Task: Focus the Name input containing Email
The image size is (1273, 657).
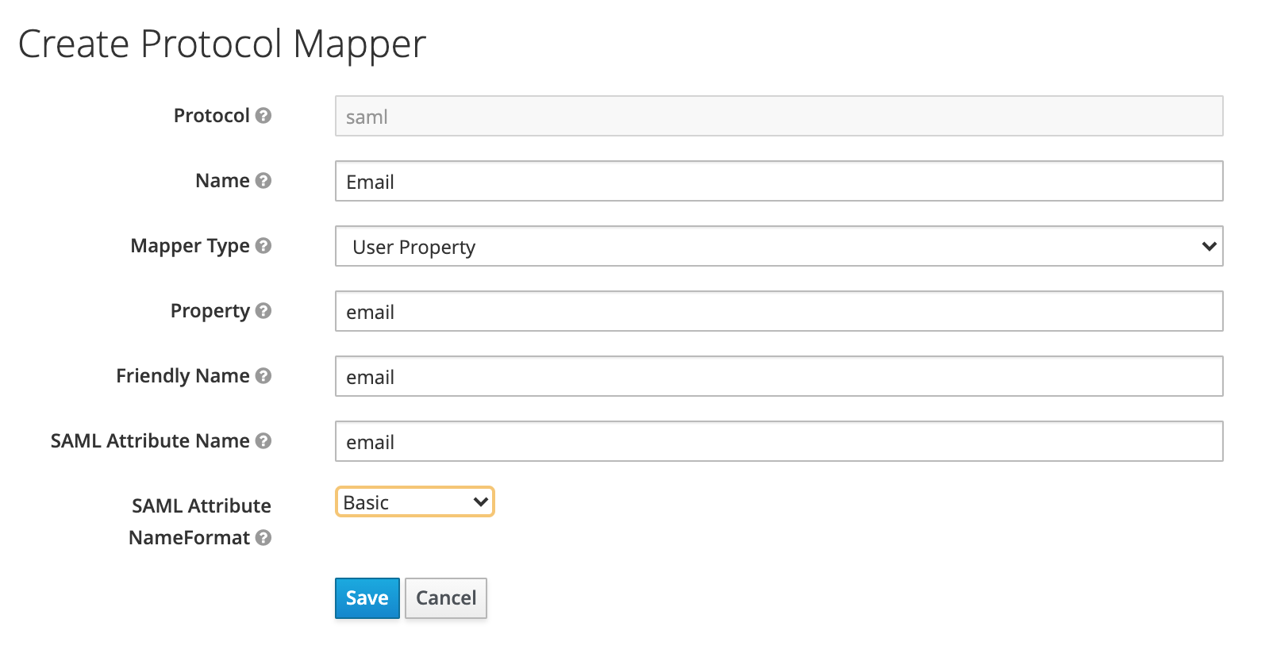Action: pyautogui.click(x=778, y=182)
